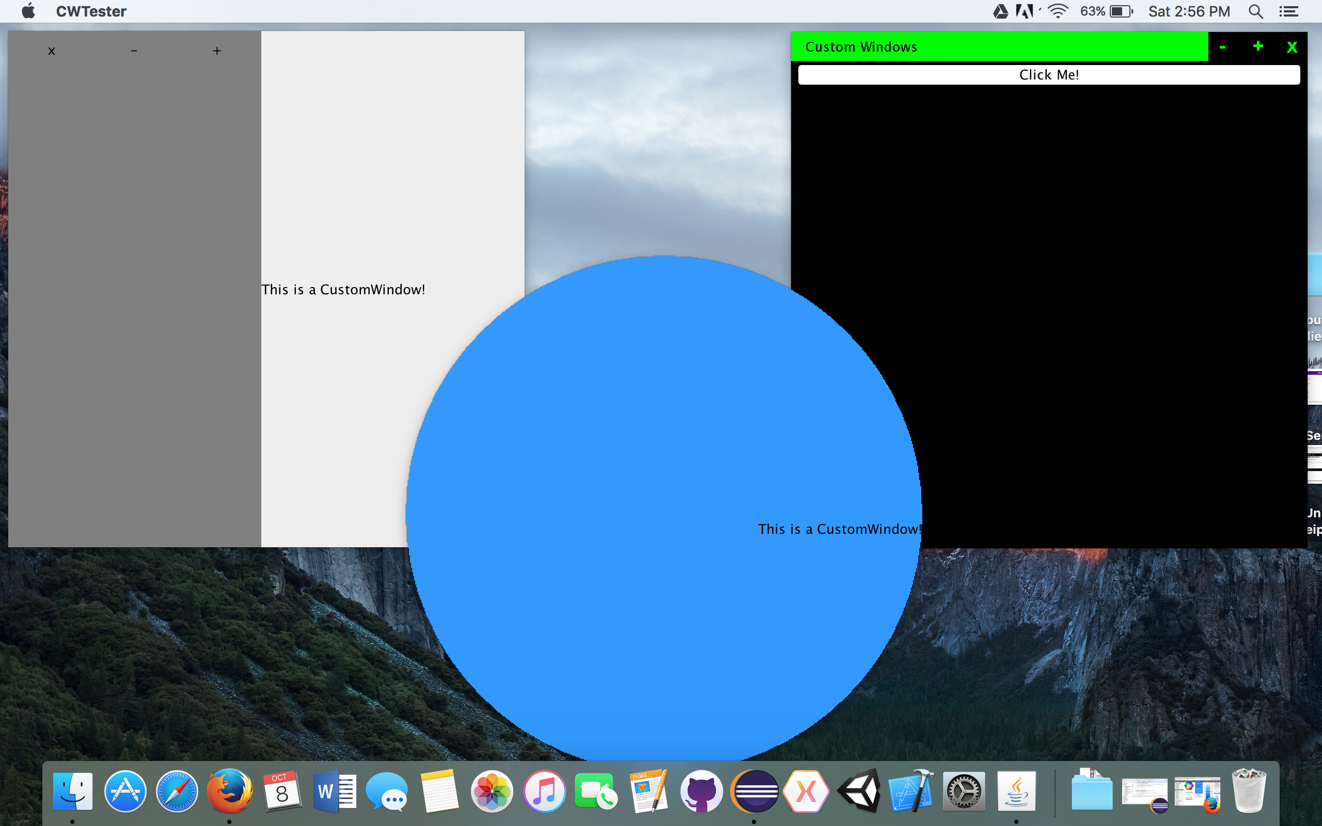Image resolution: width=1322 pixels, height=826 pixels.
Task: Click the Google Drive menu bar icon
Action: [1000, 11]
